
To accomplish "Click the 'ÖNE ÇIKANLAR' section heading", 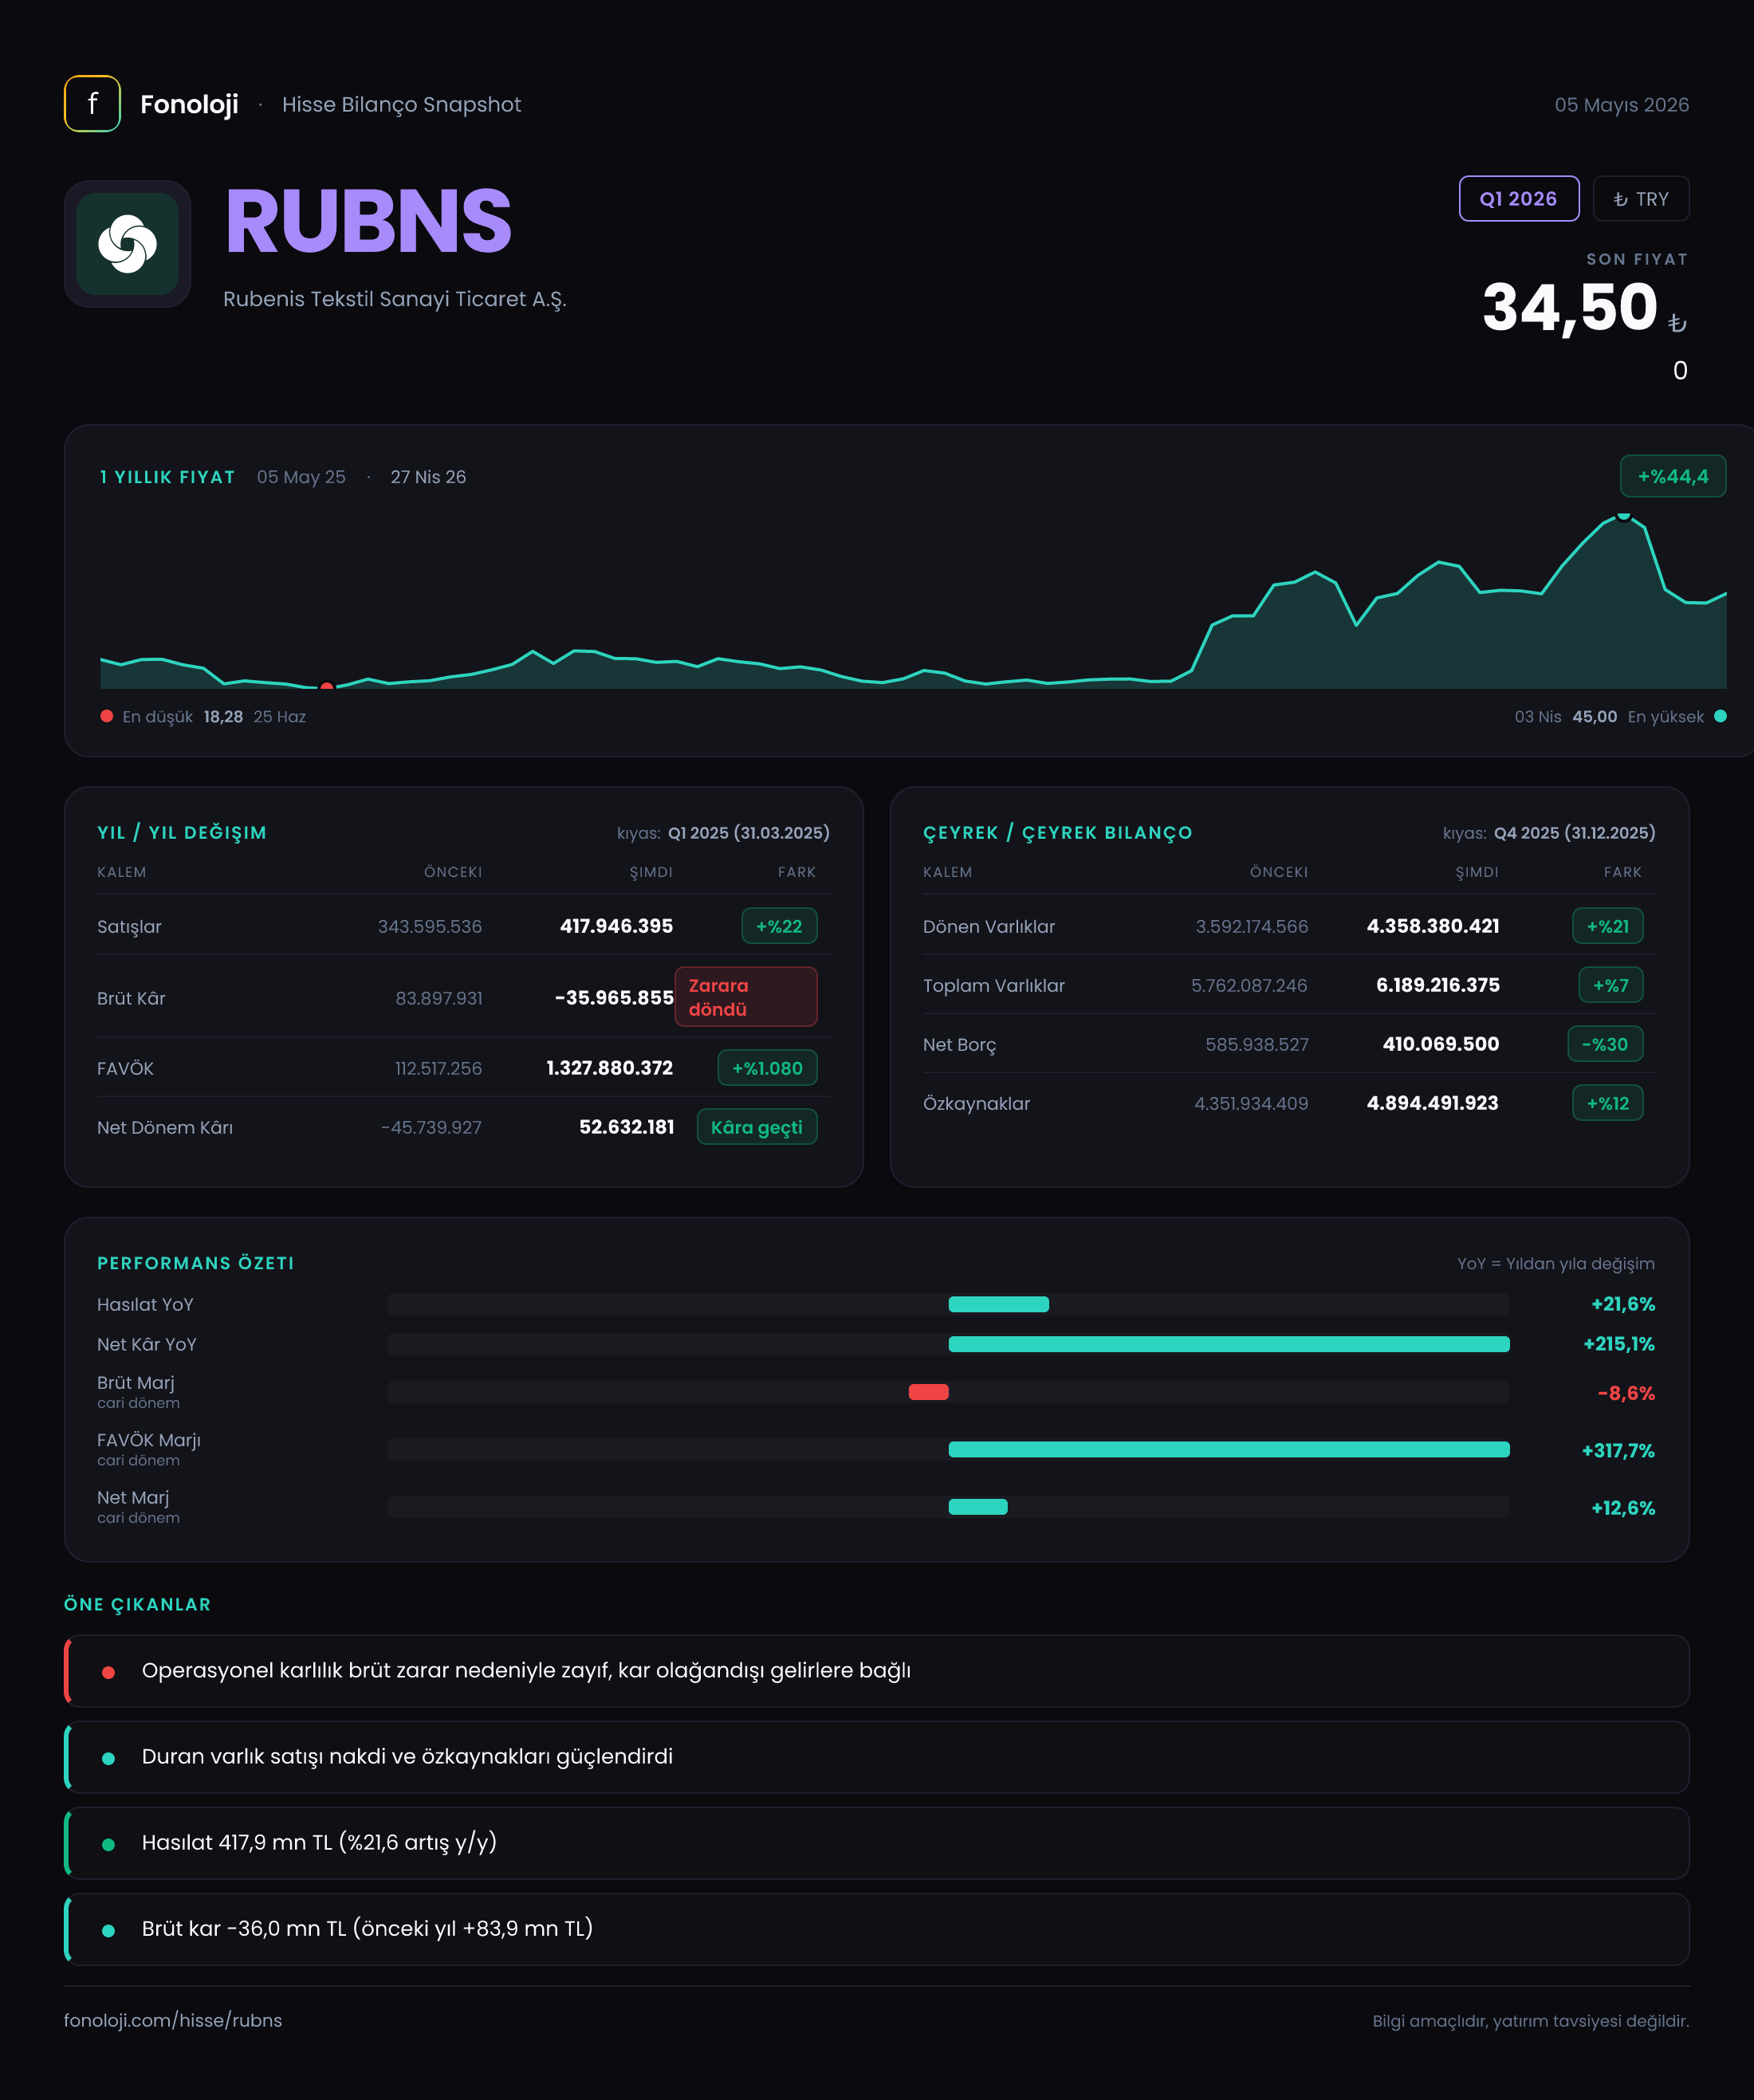I will [x=138, y=1604].
